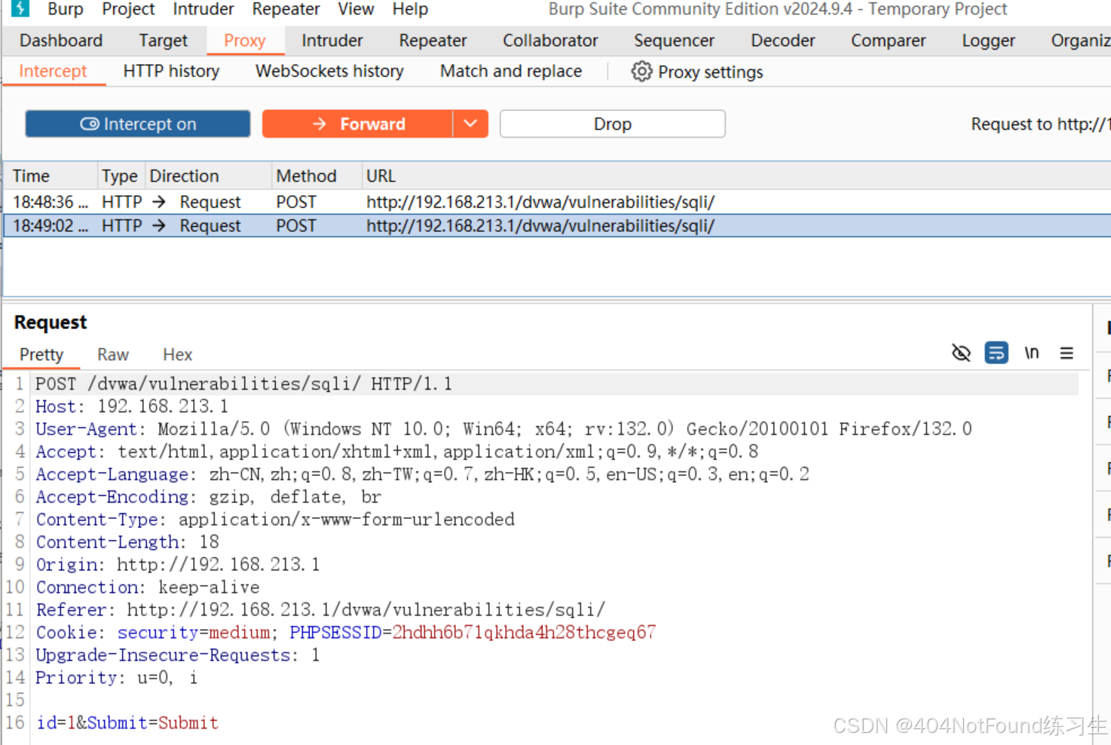
Task: Click the Content-Type header line
Action: [x=275, y=520]
